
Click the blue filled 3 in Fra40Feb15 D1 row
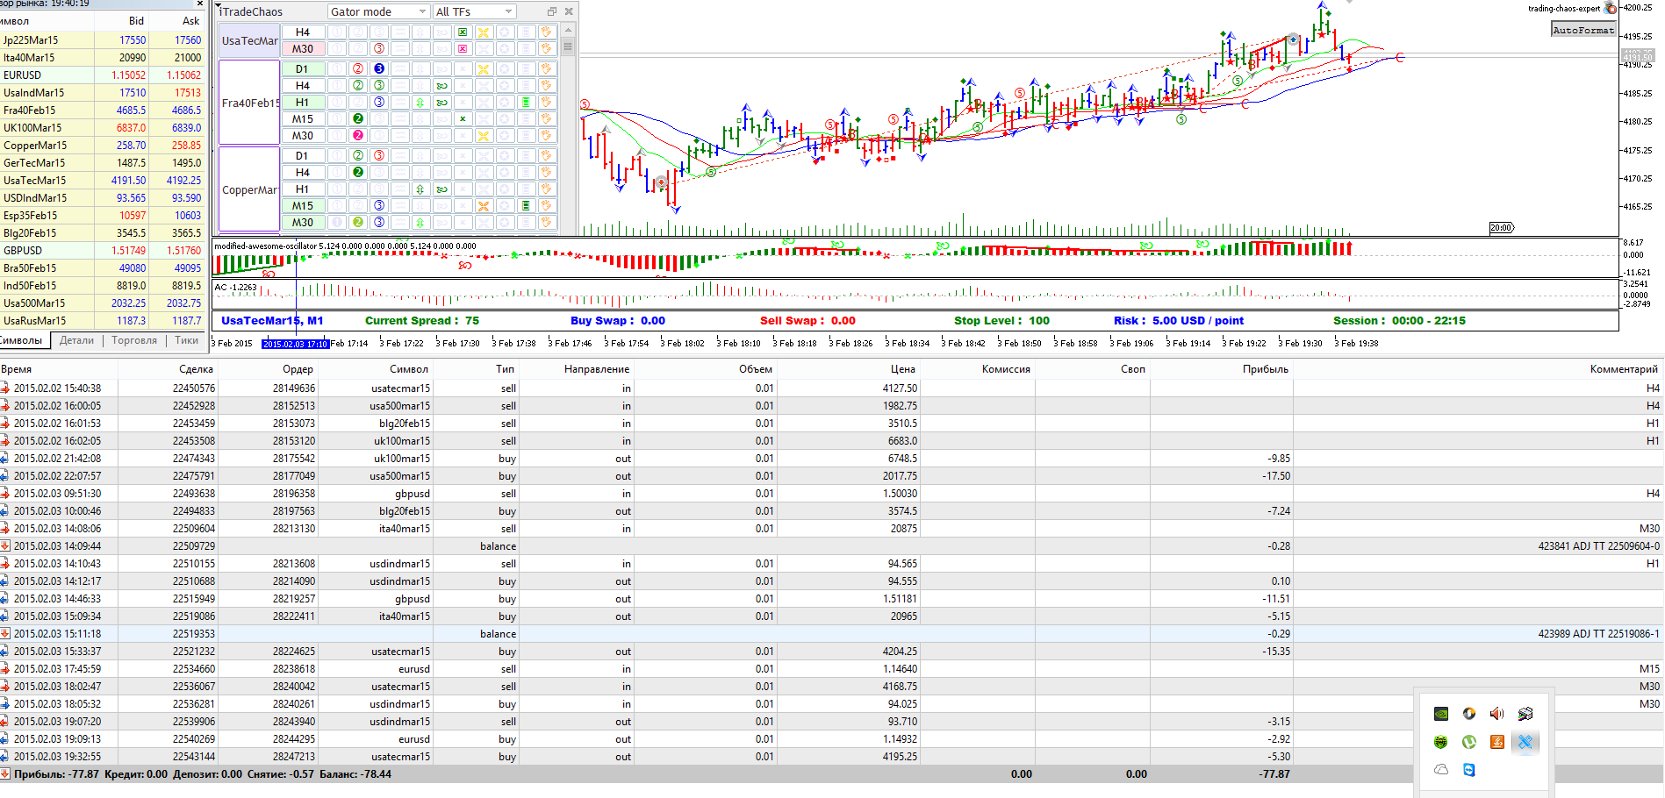pos(379,68)
